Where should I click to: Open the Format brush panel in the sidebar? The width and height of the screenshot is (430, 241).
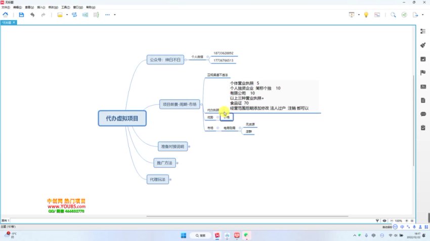pos(423,45)
